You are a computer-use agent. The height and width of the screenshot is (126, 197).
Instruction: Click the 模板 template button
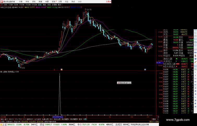pos(154,119)
